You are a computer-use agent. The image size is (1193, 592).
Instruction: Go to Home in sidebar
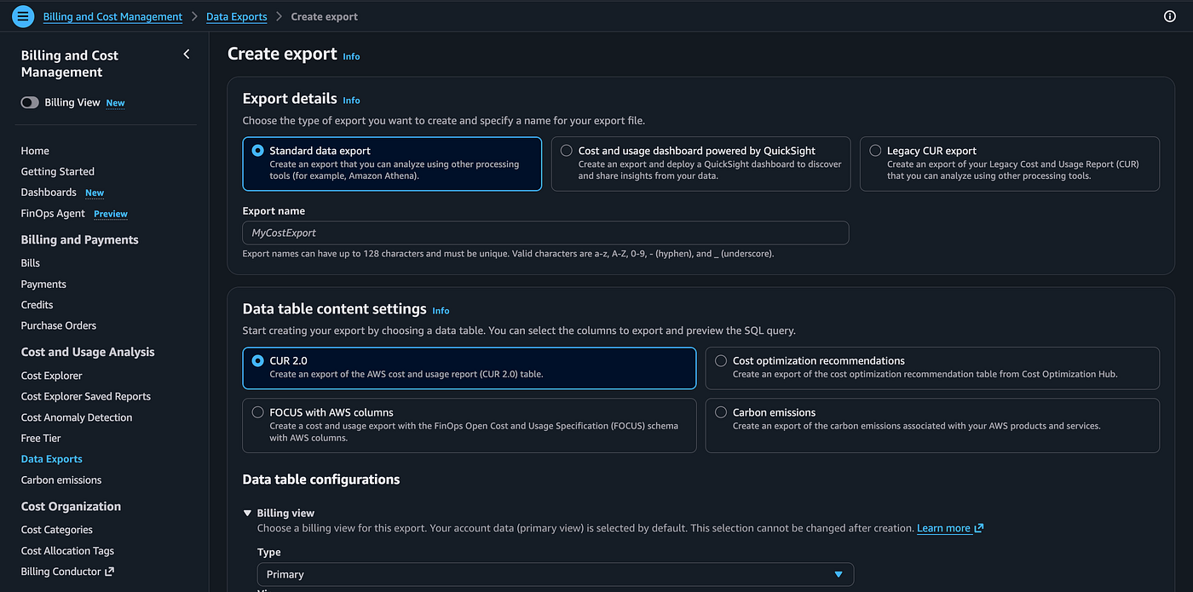click(35, 151)
